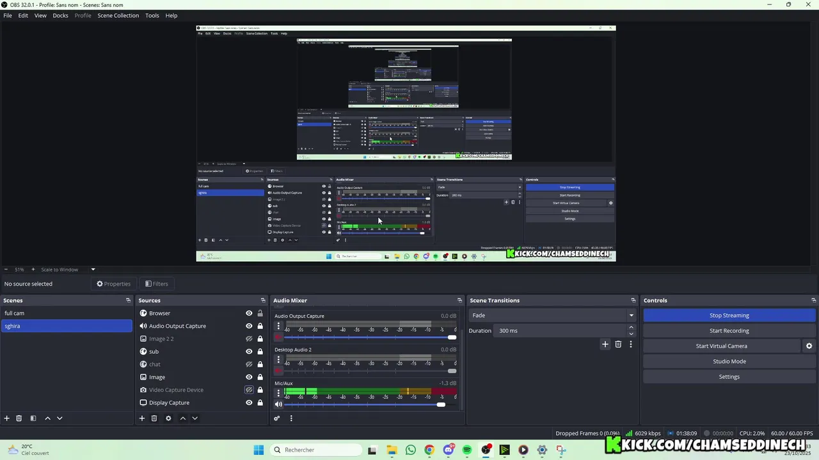This screenshot has width=819, height=460.
Task: Hide the Browser source eye icon
Action: pos(249,313)
